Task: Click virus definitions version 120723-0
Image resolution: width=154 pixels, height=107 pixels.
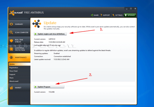Action: coord(52,39)
